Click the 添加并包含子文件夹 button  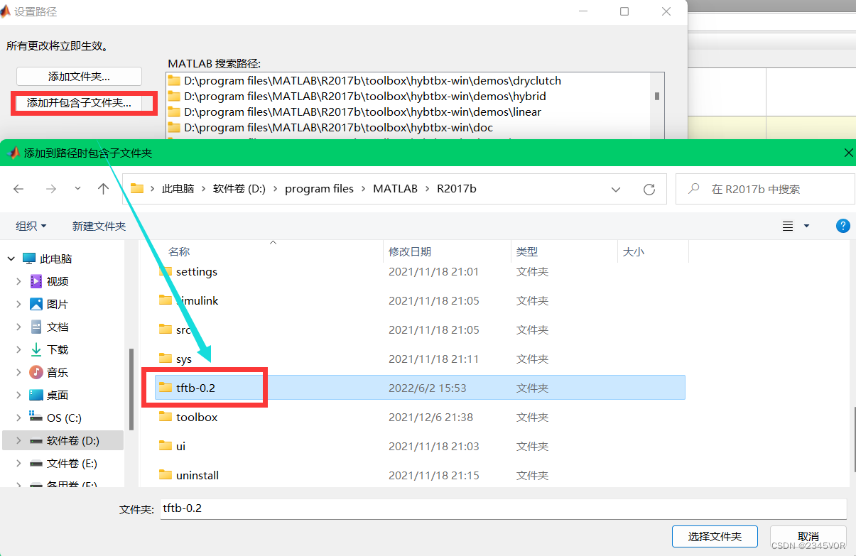[x=80, y=103]
